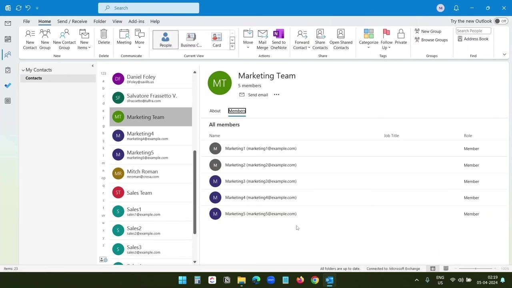512x288 pixels.
Task: Open the More communicate dropdown
Action: coord(140,39)
